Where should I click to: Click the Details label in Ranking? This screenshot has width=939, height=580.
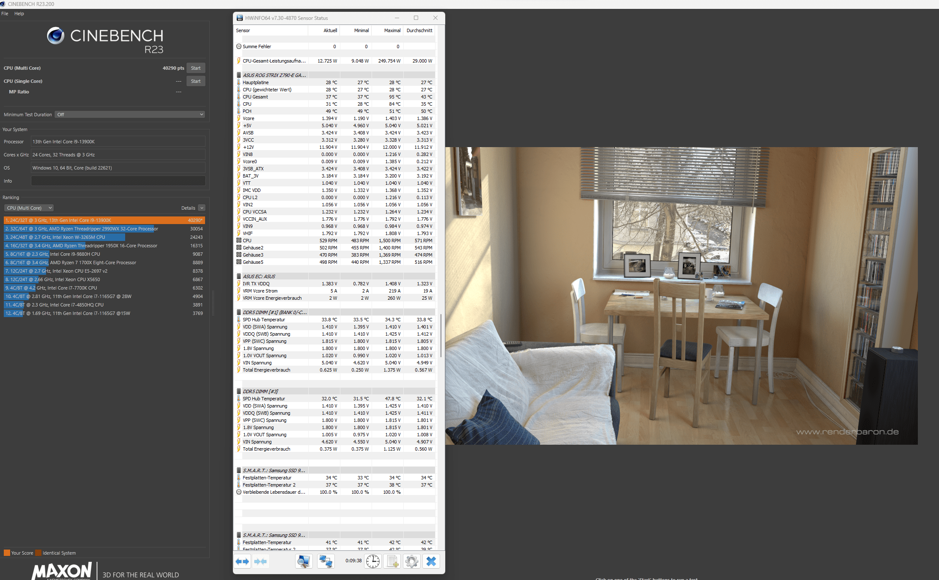point(188,208)
